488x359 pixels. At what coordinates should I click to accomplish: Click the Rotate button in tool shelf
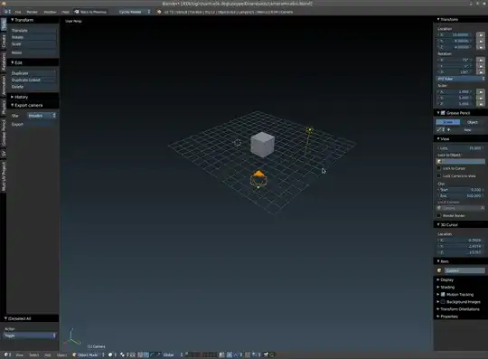[33, 37]
